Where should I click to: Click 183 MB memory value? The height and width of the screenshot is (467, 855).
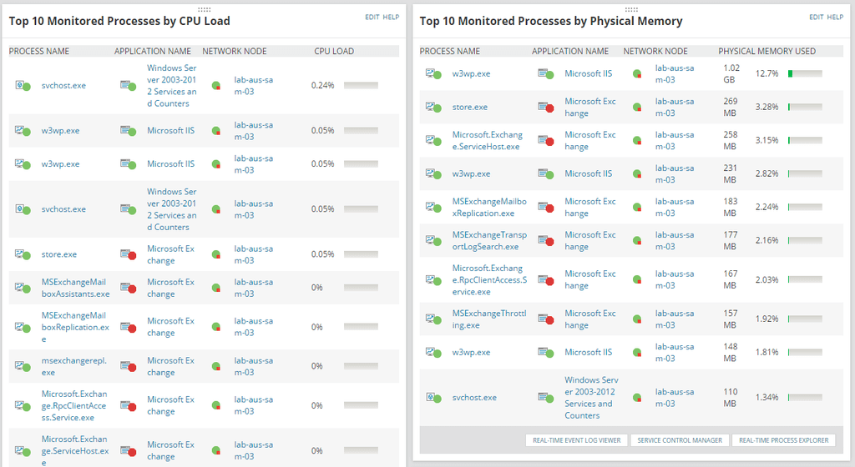pos(730,208)
